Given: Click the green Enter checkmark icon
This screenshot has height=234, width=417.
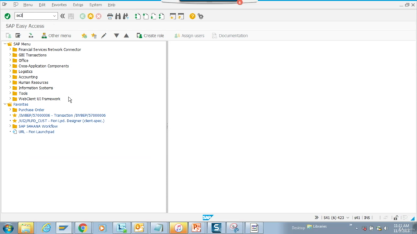Looking at the screenshot, I should 7,16.
